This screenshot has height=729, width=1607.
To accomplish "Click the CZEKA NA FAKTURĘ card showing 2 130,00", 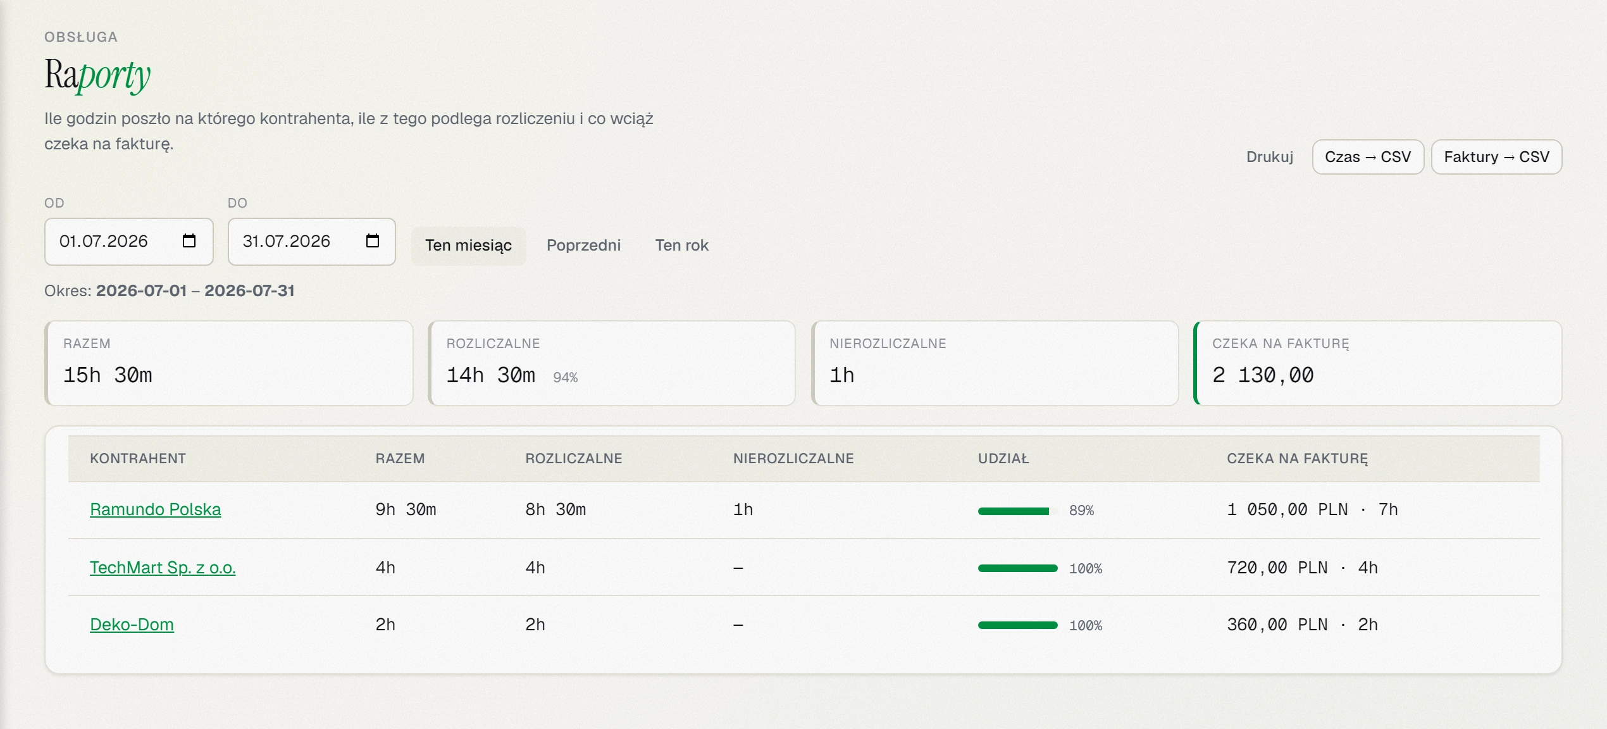I will click(1378, 363).
